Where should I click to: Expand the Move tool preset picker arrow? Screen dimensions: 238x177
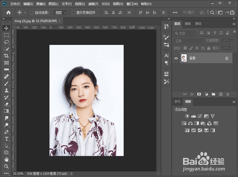25,12
